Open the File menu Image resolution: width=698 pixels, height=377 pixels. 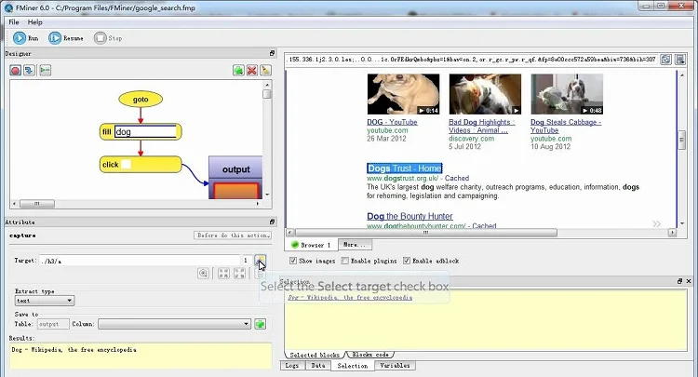(14, 21)
